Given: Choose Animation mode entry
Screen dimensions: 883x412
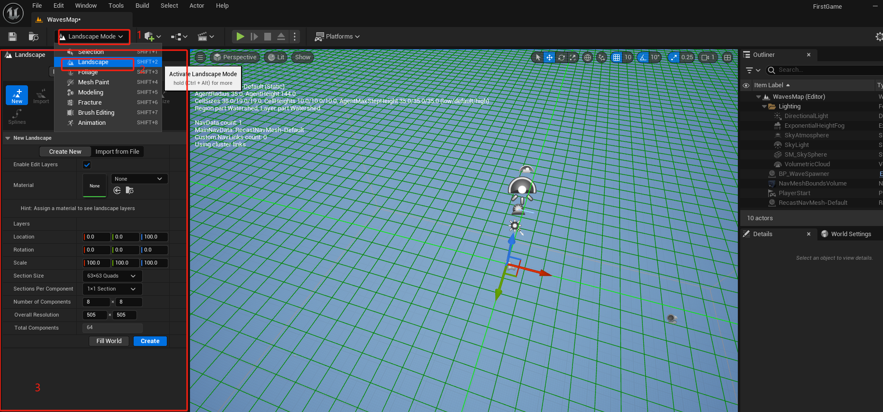Looking at the screenshot, I should click(108, 123).
